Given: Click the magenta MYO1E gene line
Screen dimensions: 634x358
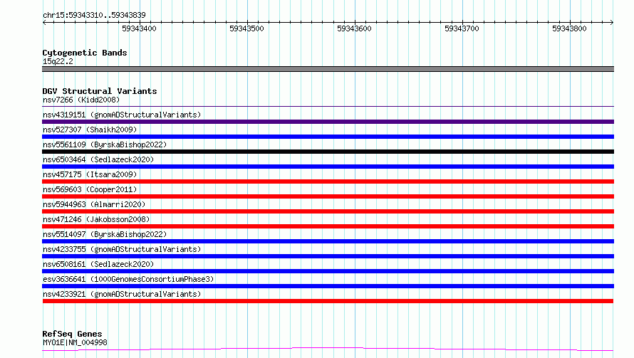Looking at the screenshot, I should (328, 349).
